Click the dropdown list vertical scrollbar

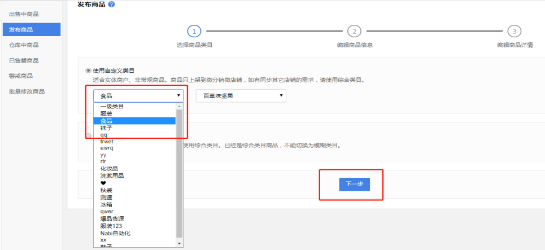(x=180, y=169)
